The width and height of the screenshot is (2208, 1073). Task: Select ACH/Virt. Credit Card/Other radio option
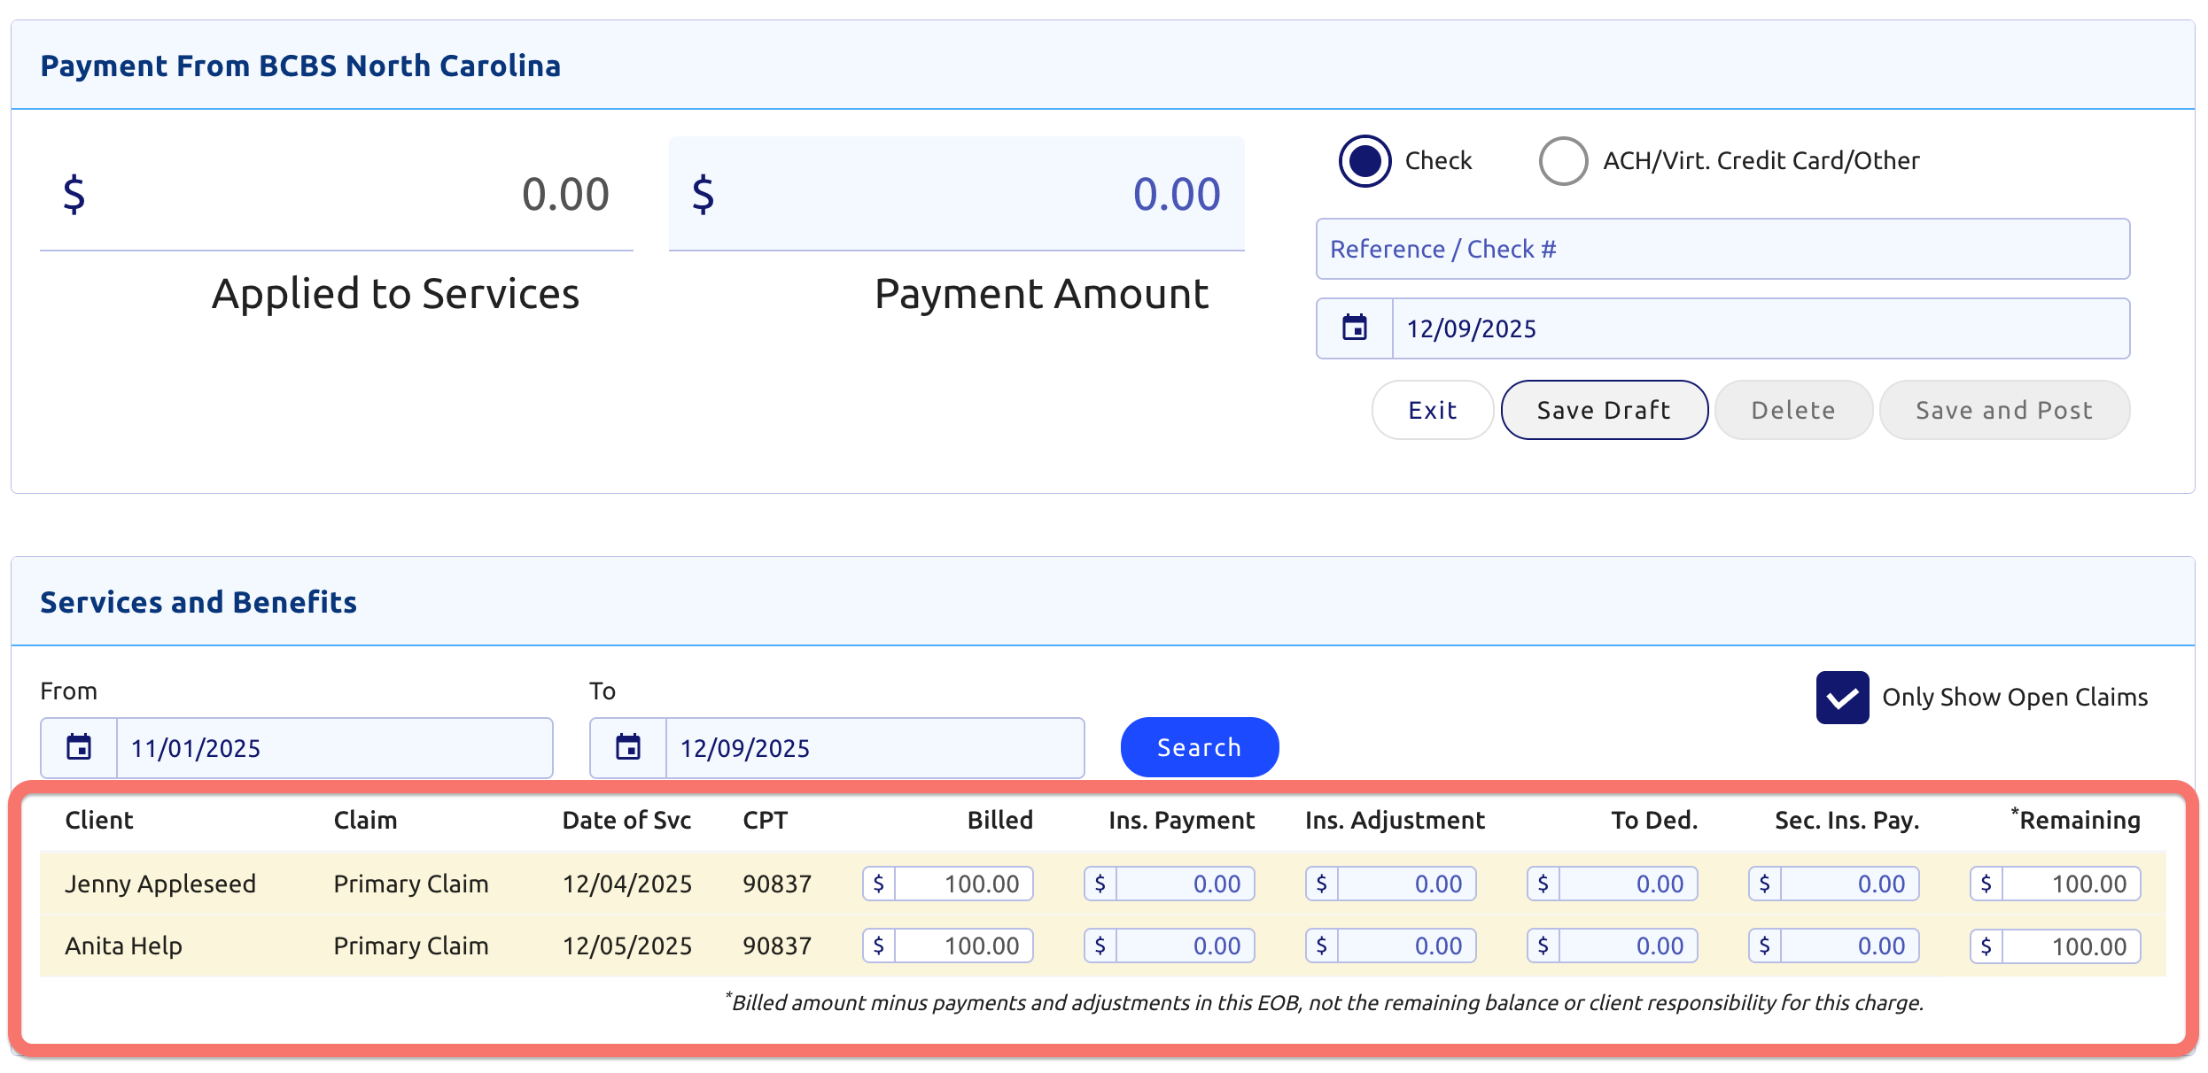1563,161
